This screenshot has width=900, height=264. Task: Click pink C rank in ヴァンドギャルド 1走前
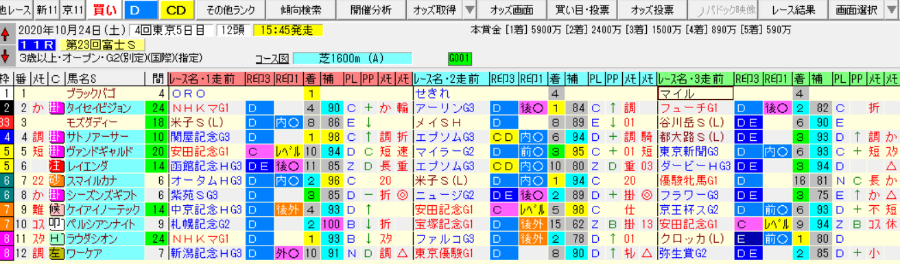[x=259, y=150]
